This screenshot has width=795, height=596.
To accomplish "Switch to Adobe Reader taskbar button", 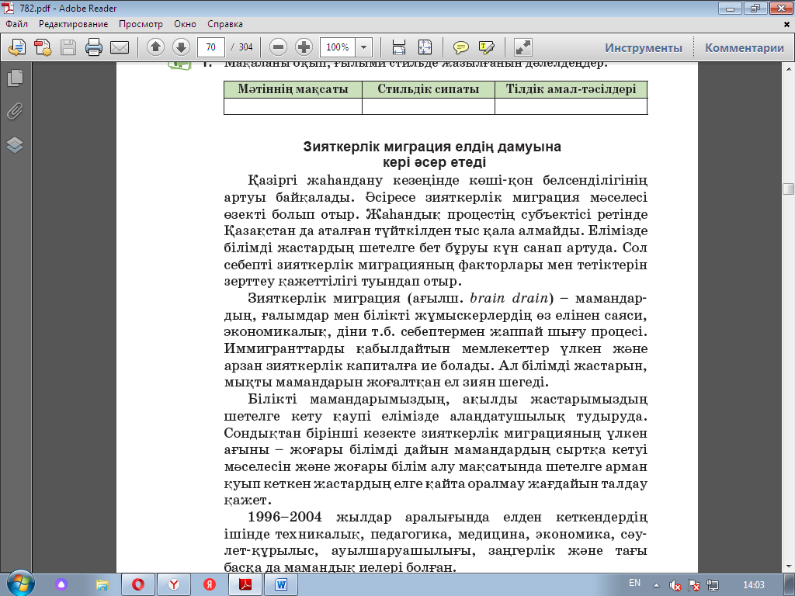I will pyautogui.click(x=245, y=585).
